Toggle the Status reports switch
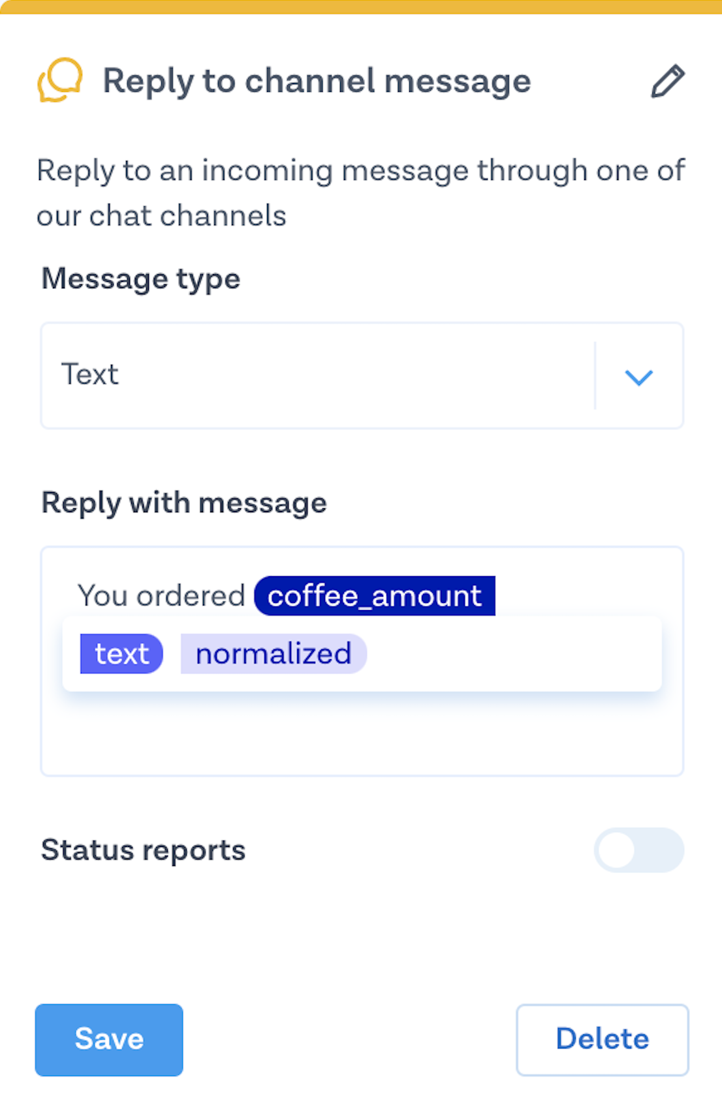 click(638, 850)
